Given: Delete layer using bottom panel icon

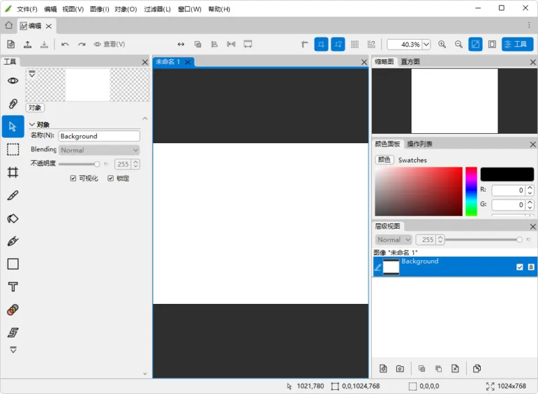Looking at the screenshot, I should [455, 368].
